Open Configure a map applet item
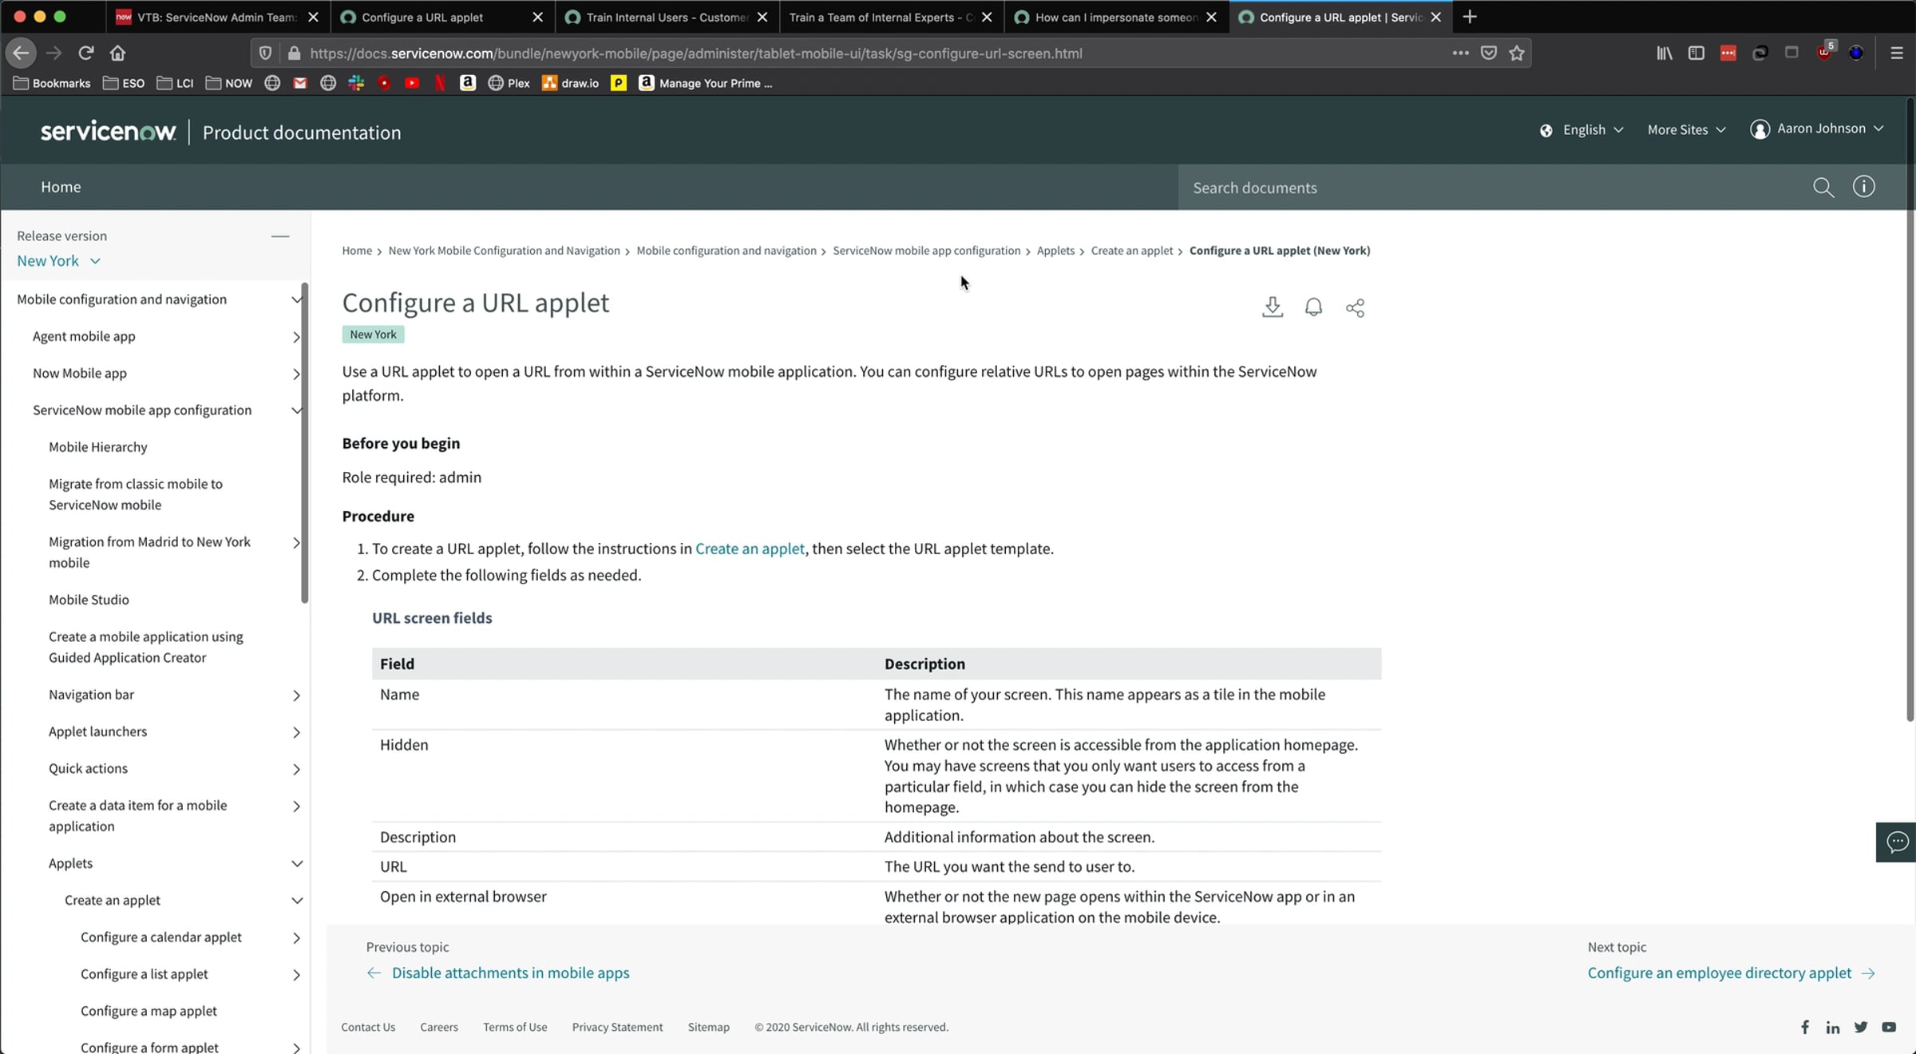Screen dimensions: 1916x1054 coord(148,1011)
